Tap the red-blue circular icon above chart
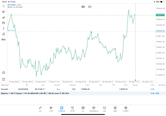The height and width of the screenshot is (116, 166). click(90, 6)
